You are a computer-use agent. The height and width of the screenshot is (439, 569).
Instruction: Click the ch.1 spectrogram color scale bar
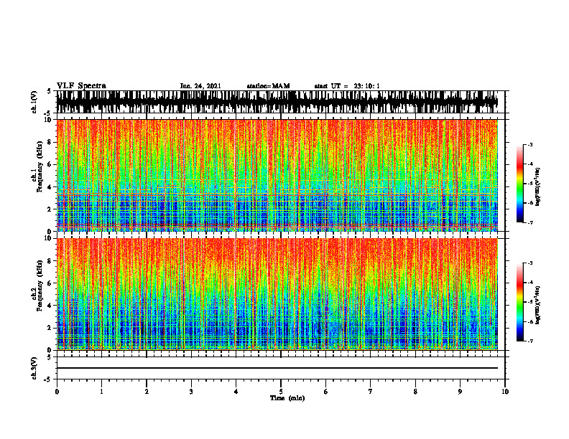click(519, 184)
